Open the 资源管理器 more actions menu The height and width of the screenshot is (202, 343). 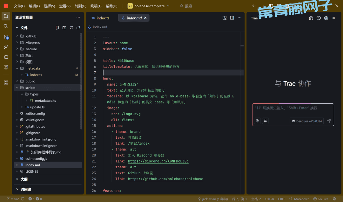point(78,17)
